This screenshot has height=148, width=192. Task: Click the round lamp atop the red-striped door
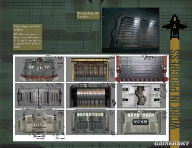39,60
